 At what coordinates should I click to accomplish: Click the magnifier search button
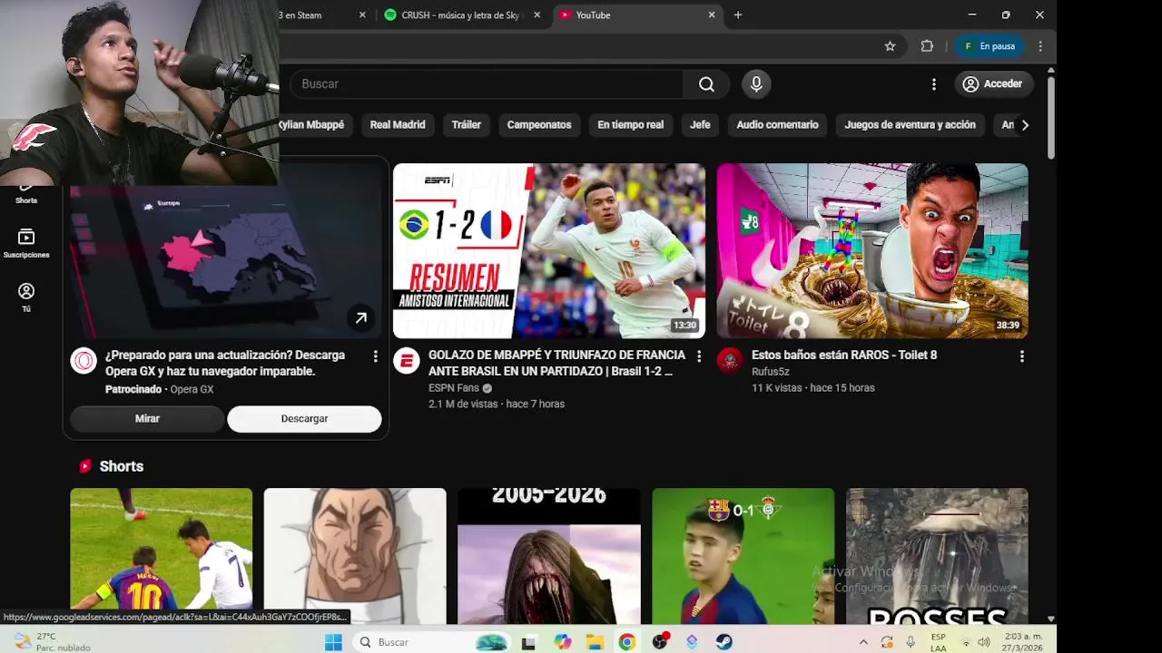706,84
